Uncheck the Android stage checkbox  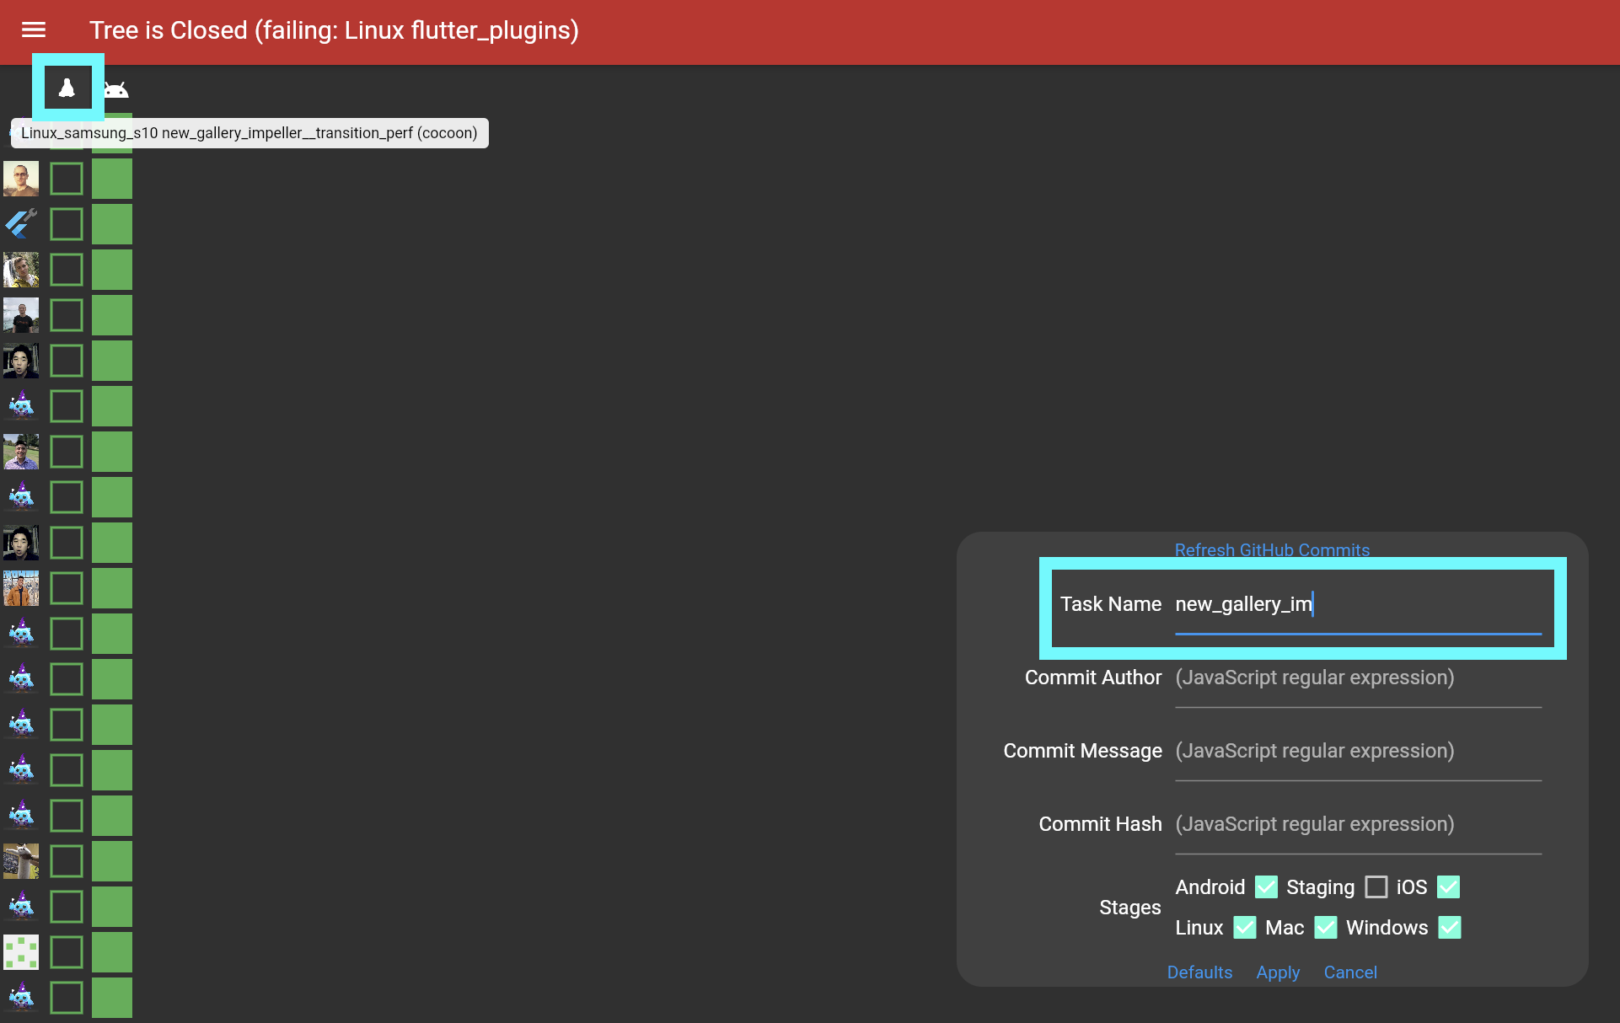click(x=1265, y=886)
